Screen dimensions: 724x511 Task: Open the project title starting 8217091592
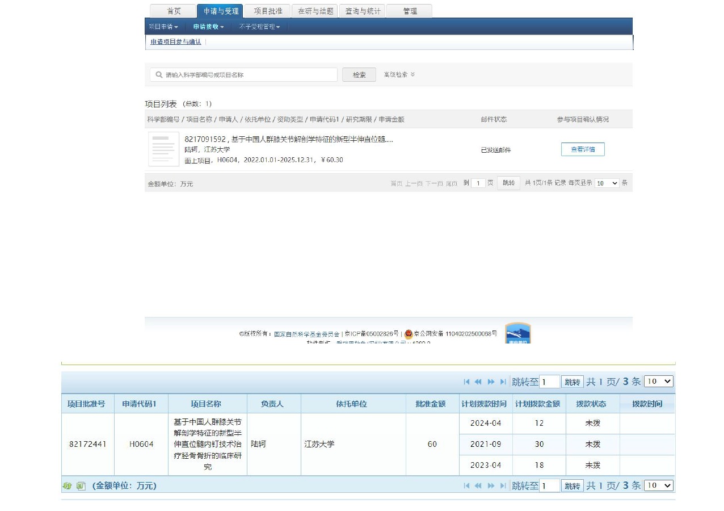[x=289, y=139]
